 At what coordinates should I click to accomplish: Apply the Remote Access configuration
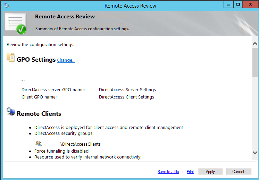[x=210, y=172]
